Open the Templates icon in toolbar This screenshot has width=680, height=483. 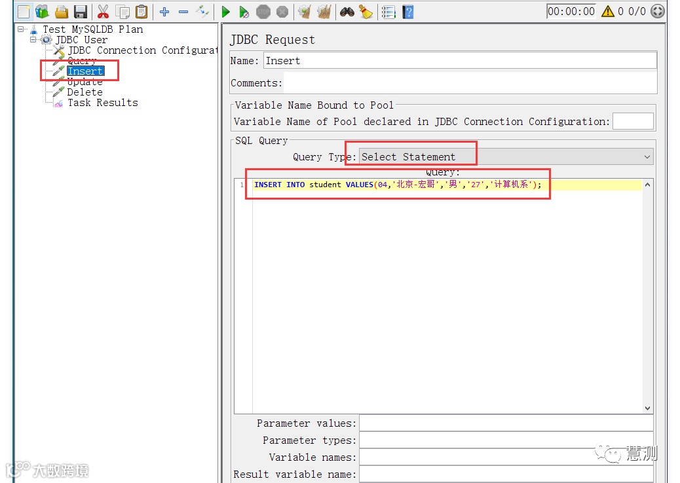pos(43,12)
